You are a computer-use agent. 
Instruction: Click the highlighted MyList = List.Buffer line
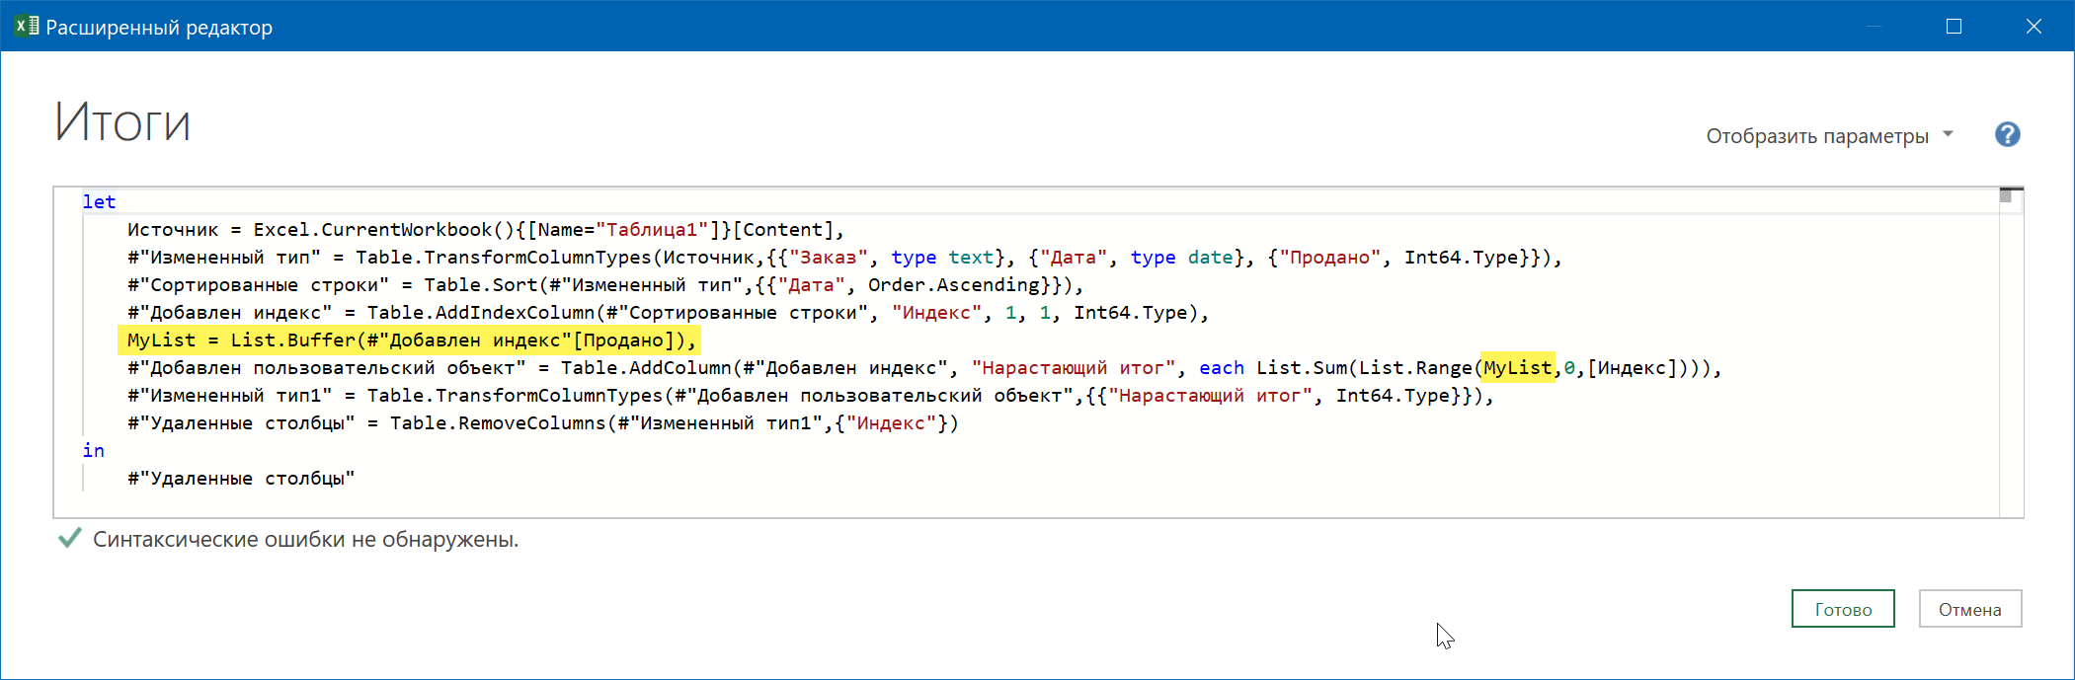click(411, 340)
